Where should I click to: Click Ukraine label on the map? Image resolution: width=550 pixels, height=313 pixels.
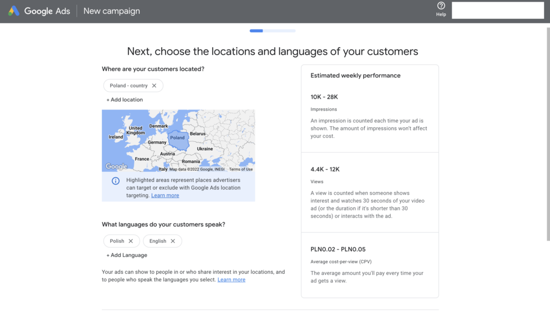pos(205,149)
